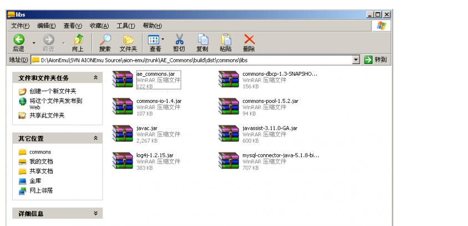Open the Search (搜索) magnifier

coord(105,40)
